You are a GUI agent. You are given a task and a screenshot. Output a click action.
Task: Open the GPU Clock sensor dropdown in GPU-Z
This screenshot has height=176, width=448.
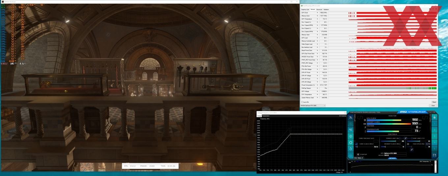(318, 13)
